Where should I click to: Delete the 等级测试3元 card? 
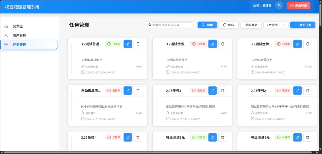pyautogui.click(x=223, y=137)
